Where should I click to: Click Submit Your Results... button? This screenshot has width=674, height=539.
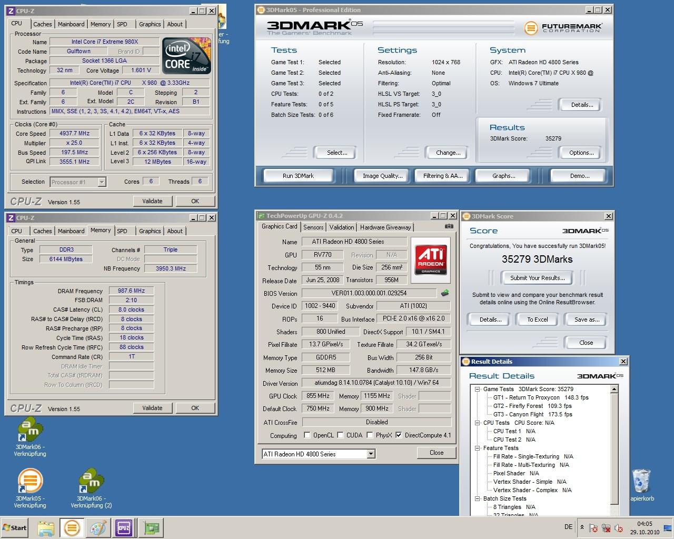(x=537, y=278)
